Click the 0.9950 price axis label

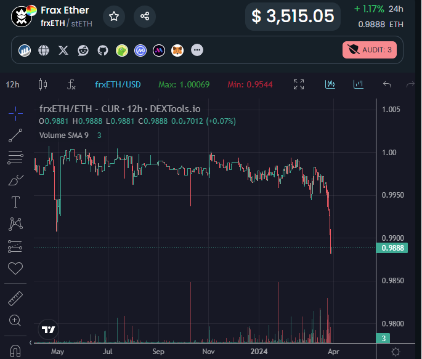[392, 195]
